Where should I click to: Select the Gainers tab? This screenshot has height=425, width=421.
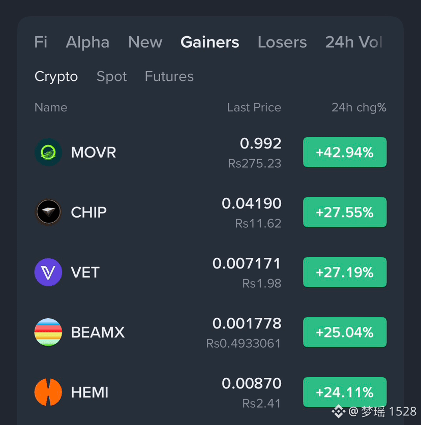(210, 42)
